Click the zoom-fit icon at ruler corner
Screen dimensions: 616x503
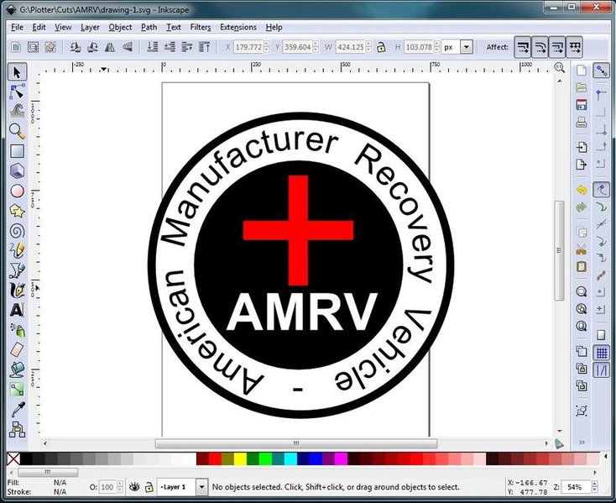tap(559, 67)
